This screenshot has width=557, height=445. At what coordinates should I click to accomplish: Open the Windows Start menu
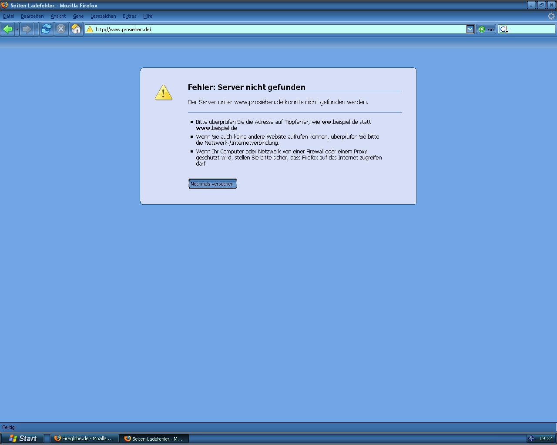22,438
